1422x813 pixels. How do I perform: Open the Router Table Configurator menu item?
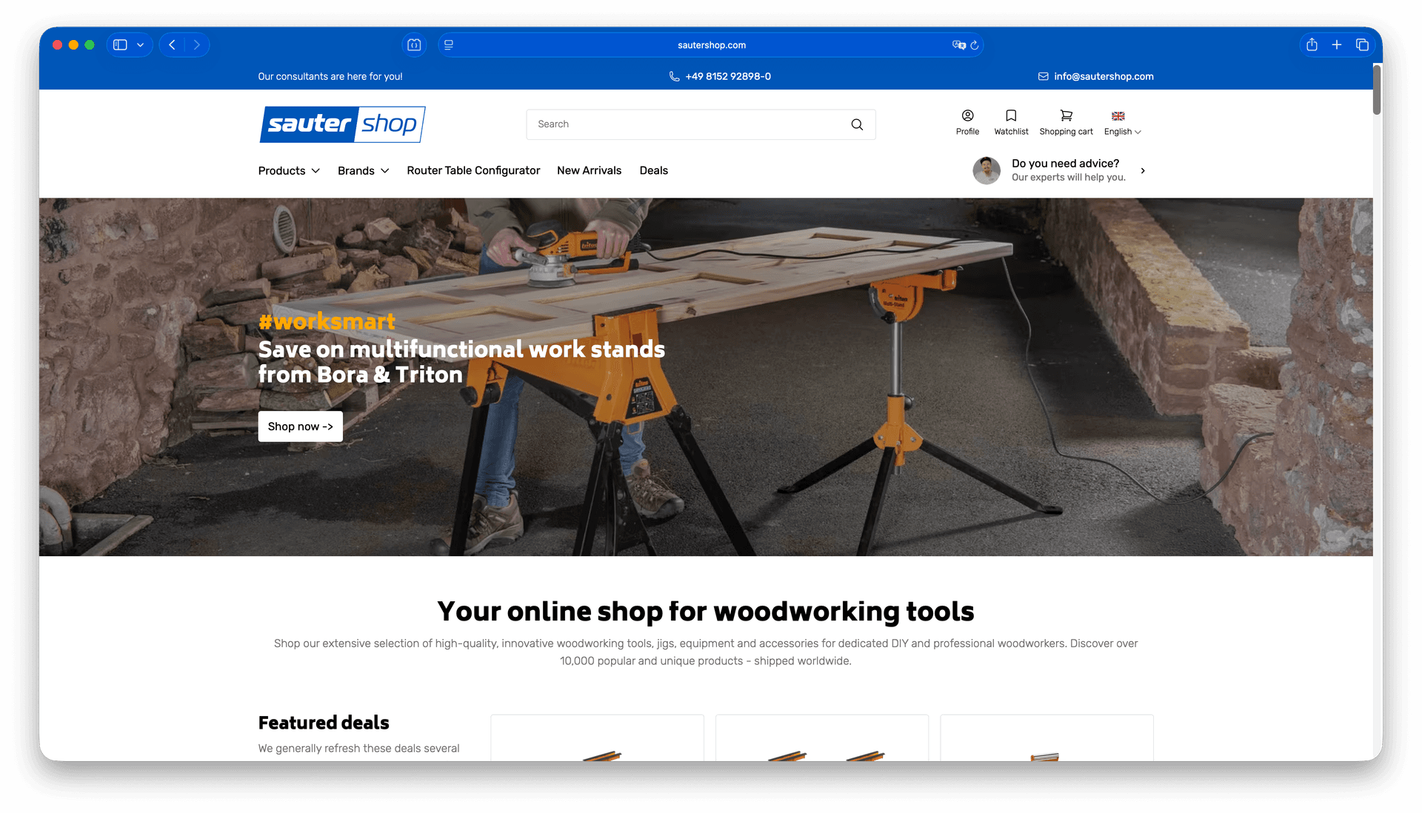click(473, 171)
